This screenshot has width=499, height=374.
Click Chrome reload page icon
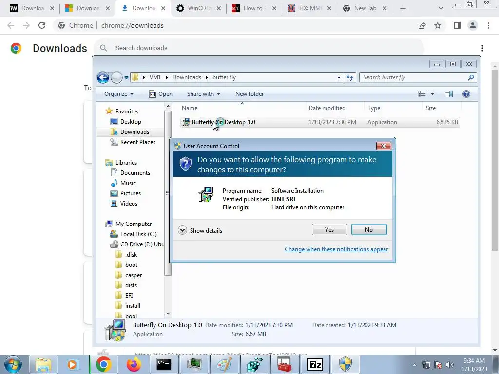point(42,25)
